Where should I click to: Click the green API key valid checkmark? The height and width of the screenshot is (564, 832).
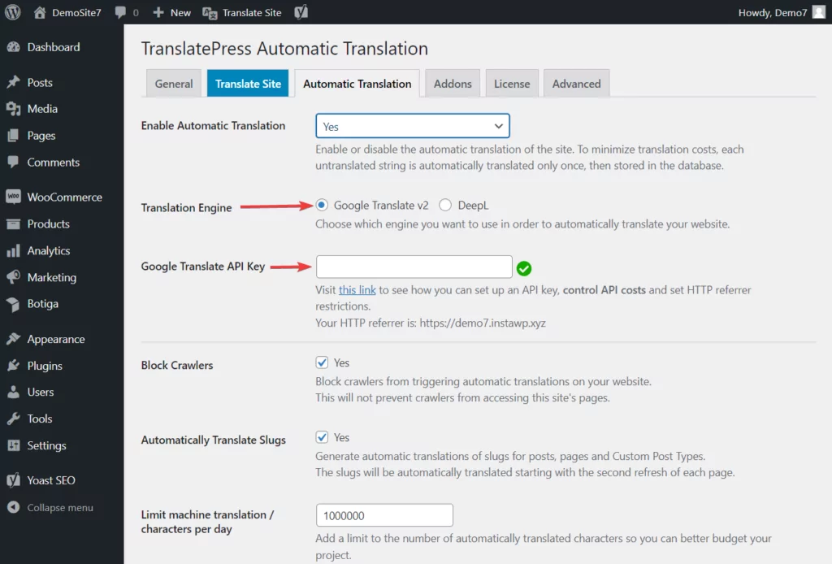pos(524,268)
